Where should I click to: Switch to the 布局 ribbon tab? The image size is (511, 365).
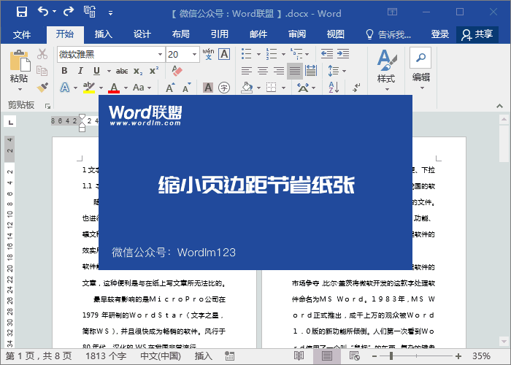(x=180, y=34)
